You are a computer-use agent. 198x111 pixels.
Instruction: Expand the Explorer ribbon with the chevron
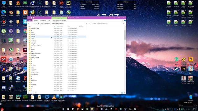click(123, 20)
